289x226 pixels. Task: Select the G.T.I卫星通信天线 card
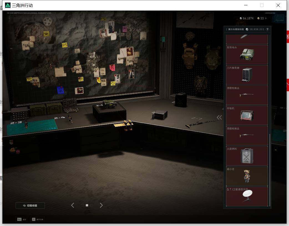(x=247, y=196)
